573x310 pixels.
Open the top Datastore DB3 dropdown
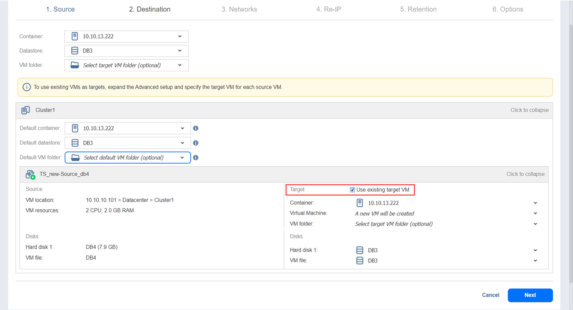pos(180,51)
